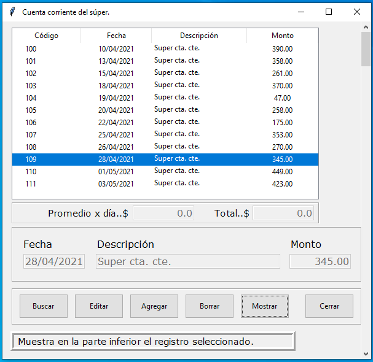Viewport: 373px width, 362px height.
Task: Select the row with code 106
Action: 165,122
